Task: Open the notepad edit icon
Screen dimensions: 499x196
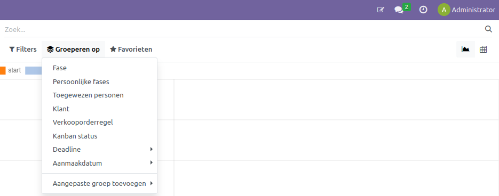Action: pyautogui.click(x=381, y=10)
